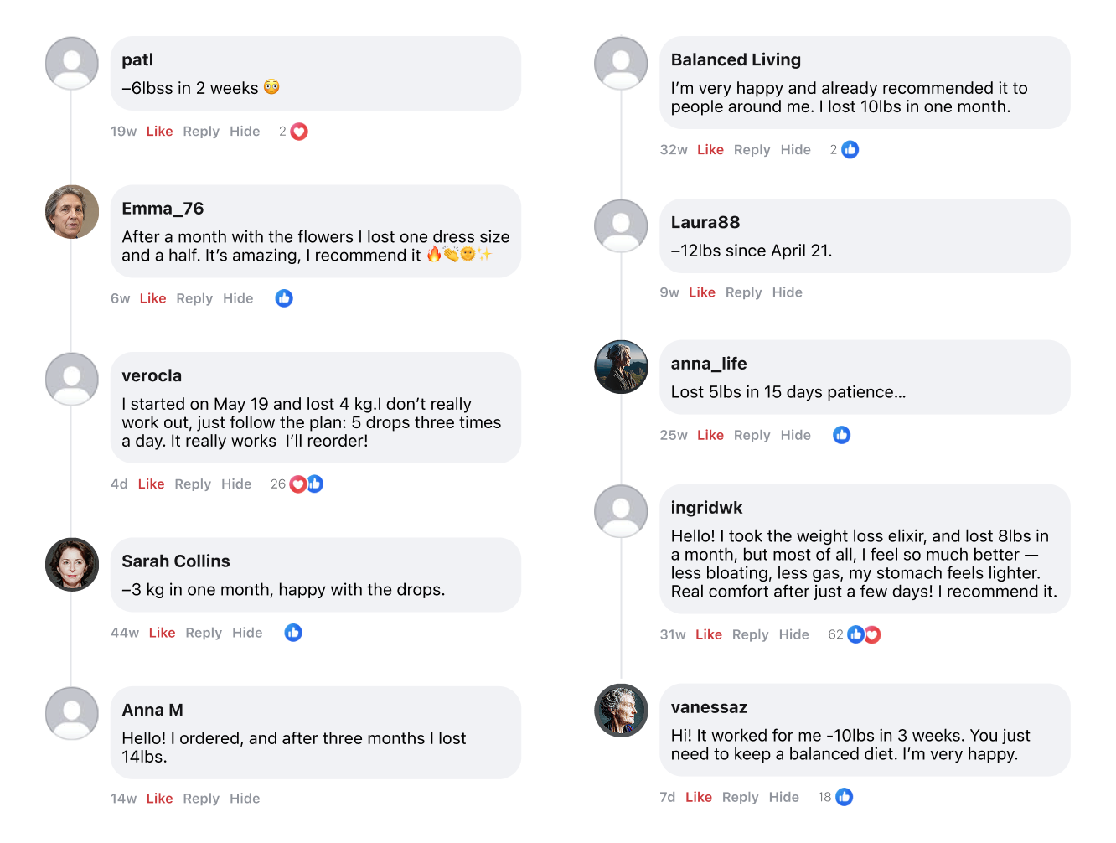Click thumbs-up reaction under Sarah Collins' comment

pos(293,633)
